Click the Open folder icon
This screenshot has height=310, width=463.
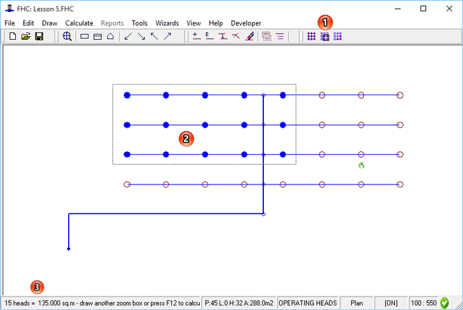[26, 37]
